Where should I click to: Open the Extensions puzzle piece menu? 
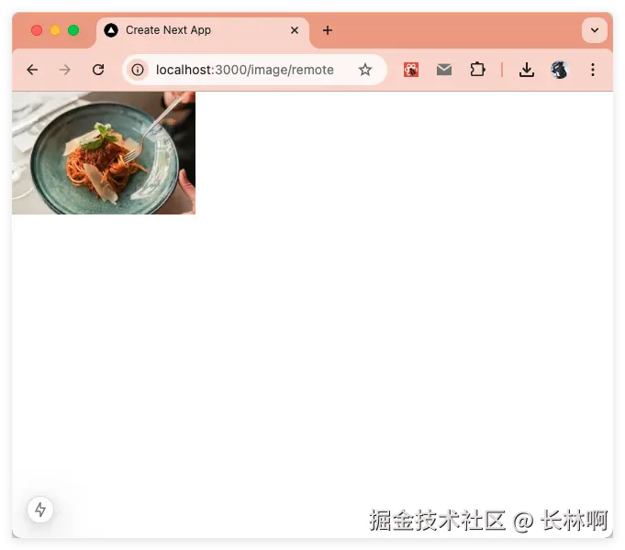[x=477, y=70]
